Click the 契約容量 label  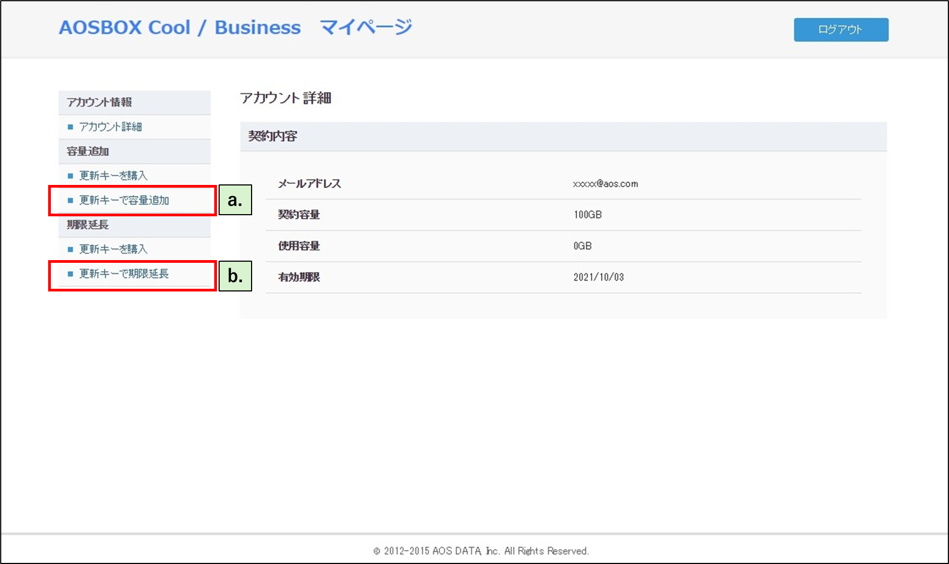[x=299, y=215]
